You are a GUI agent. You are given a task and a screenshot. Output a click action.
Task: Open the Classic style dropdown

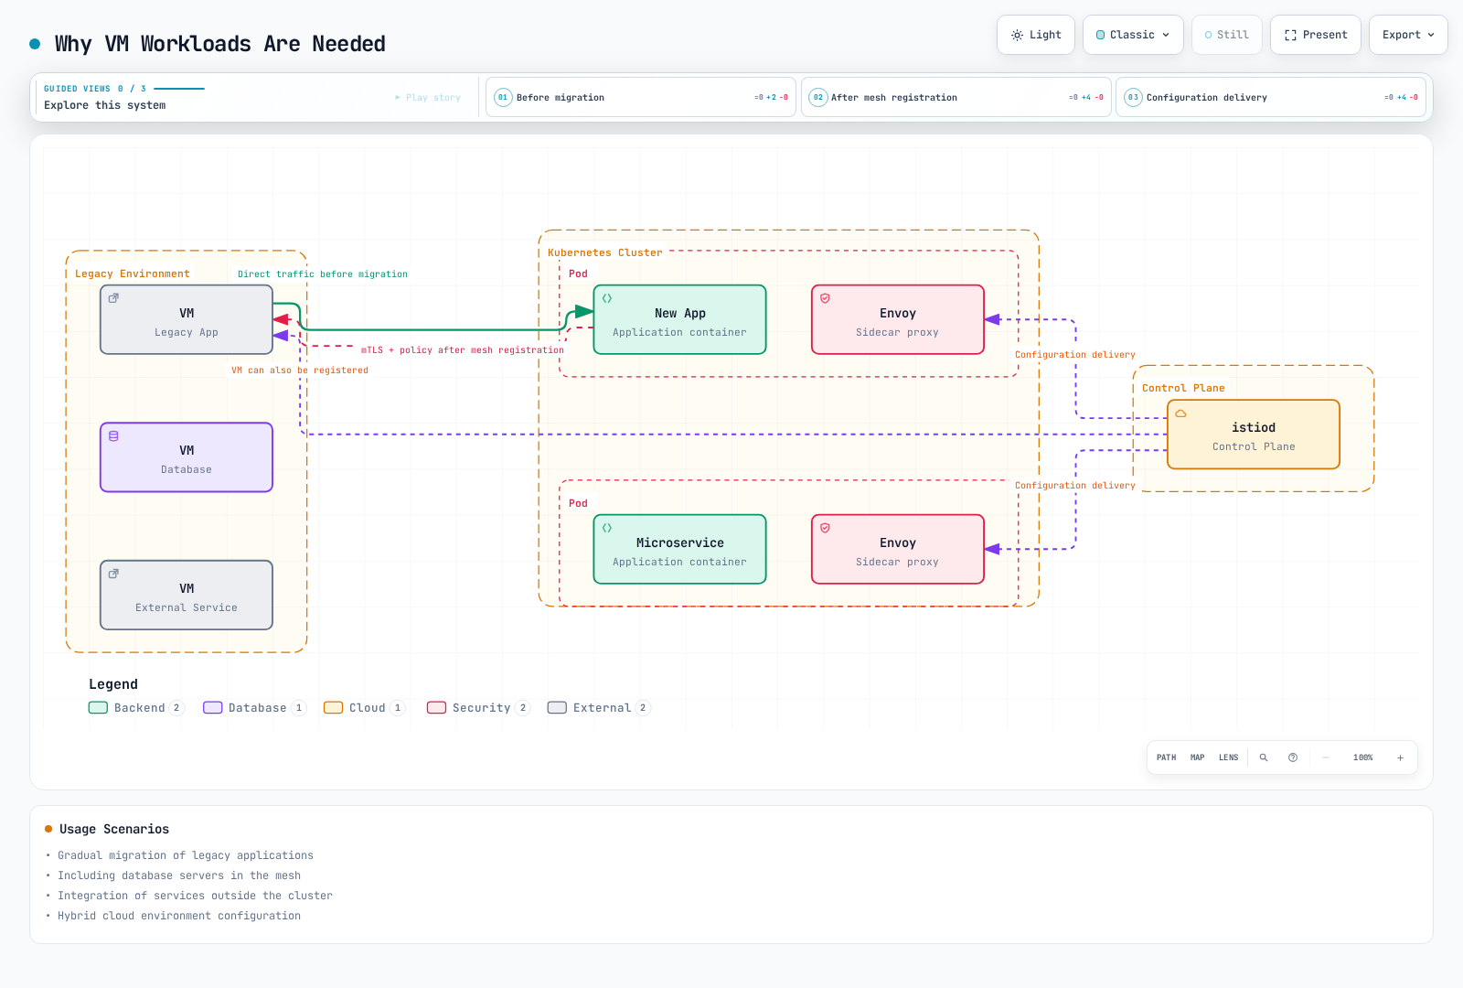coord(1133,35)
